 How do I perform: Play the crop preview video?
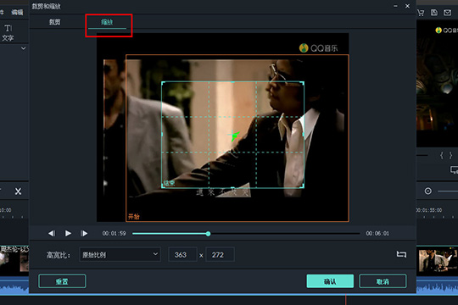pos(68,234)
